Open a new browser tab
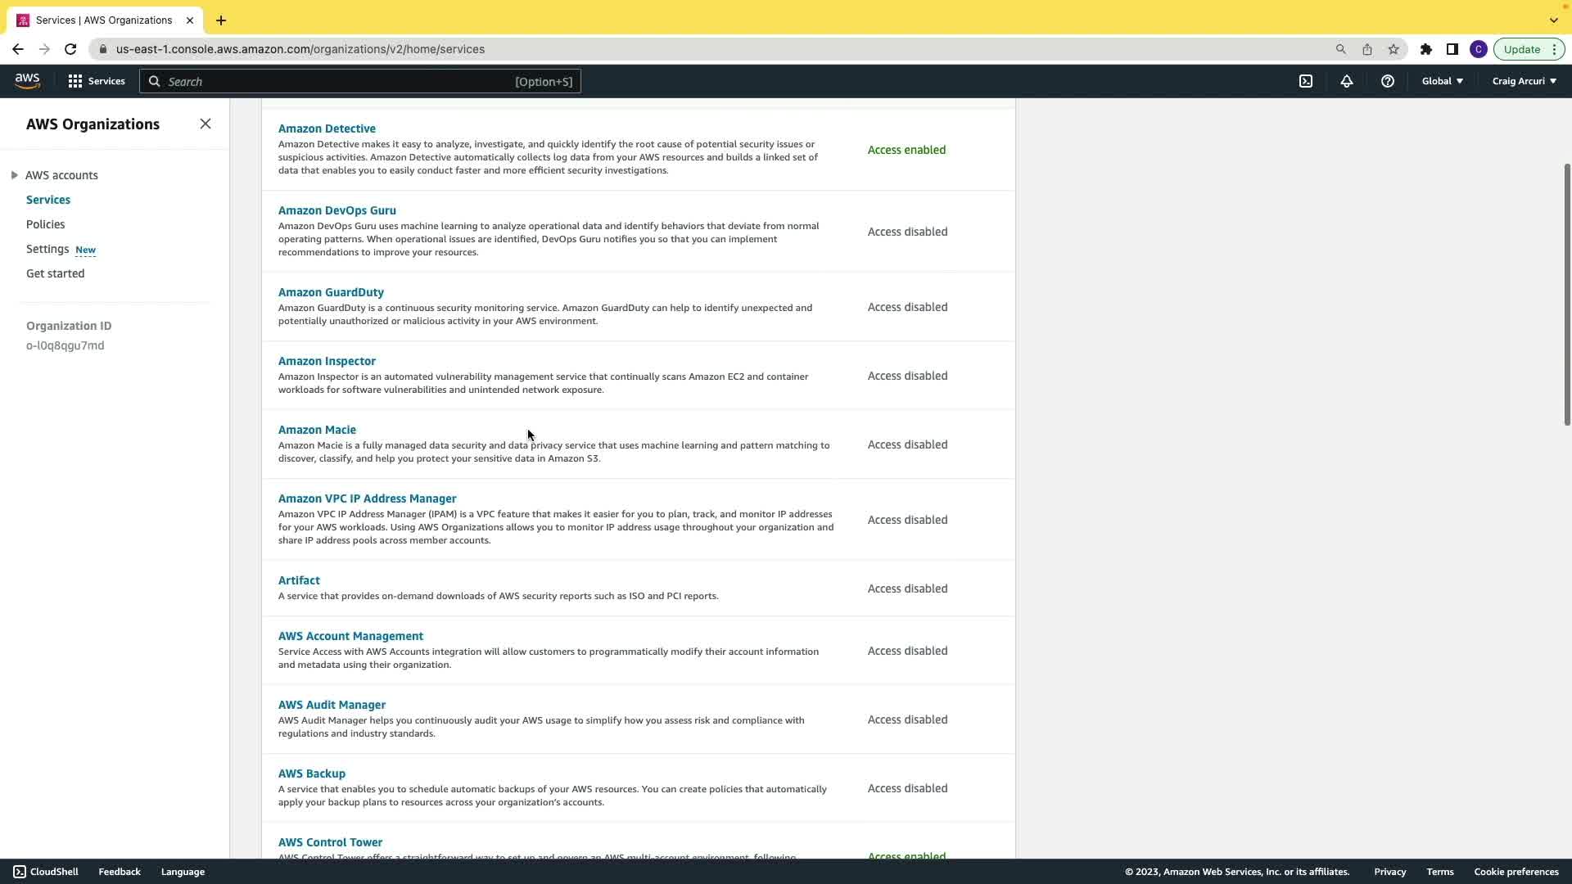The width and height of the screenshot is (1572, 884). 221,20
